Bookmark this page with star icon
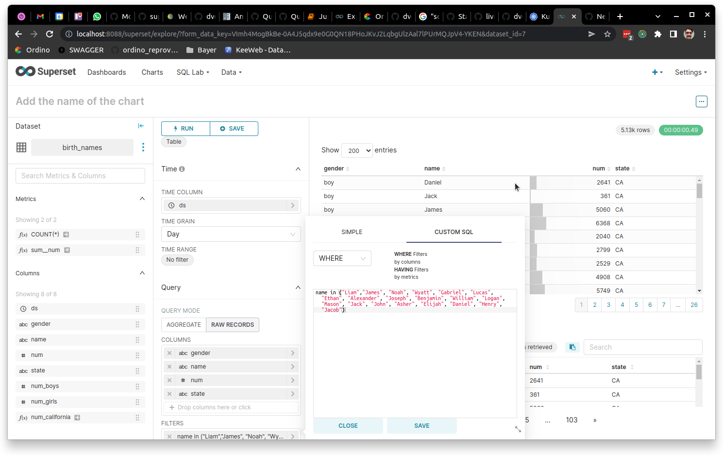Image resolution: width=723 pixels, height=455 pixels. [x=607, y=34]
